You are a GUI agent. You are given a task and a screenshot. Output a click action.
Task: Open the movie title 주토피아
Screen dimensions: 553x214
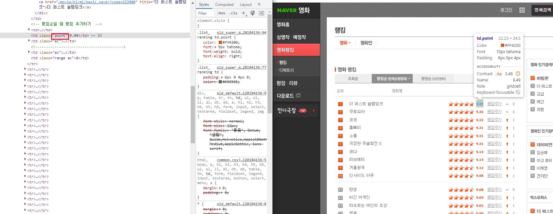tap(357, 112)
